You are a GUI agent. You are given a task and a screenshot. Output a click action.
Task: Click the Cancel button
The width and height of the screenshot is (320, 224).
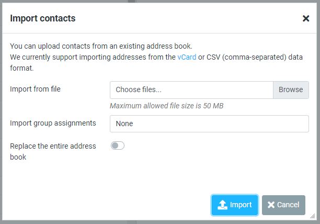283,205
